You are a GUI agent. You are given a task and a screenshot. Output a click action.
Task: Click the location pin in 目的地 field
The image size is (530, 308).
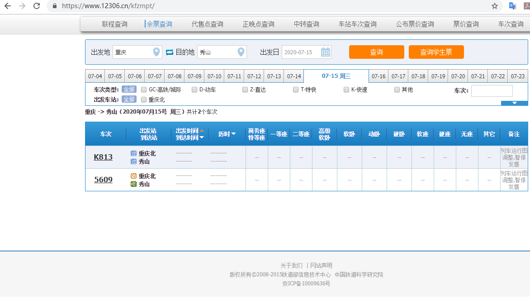pos(241,52)
